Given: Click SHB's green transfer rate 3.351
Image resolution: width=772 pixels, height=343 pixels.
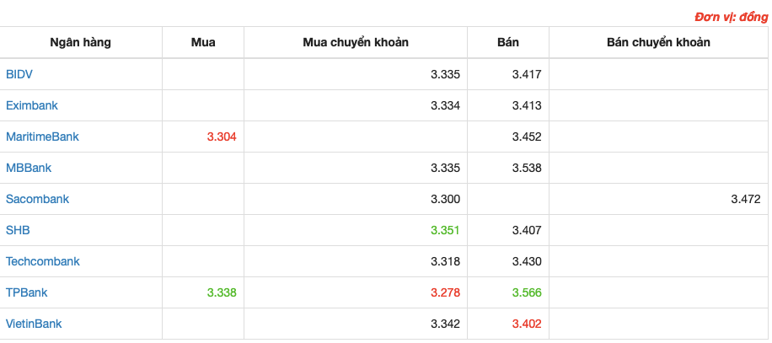Looking at the screenshot, I should (x=445, y=230).
